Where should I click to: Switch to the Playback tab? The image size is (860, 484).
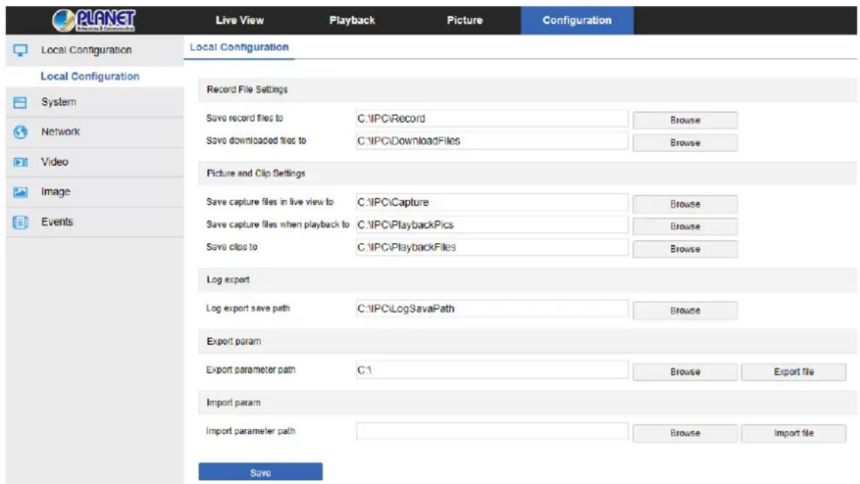[352, 20]
